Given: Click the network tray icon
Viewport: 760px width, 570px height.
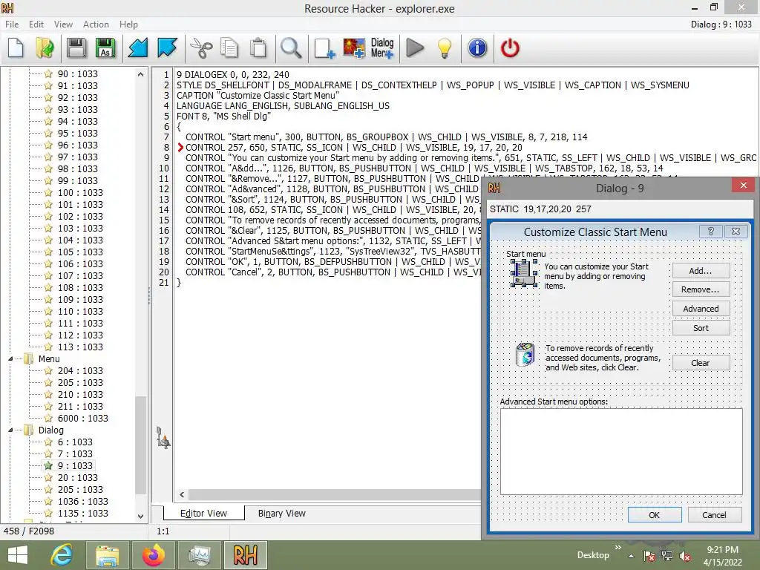Looking at the screenshot, I should click(x=667, y=556).
